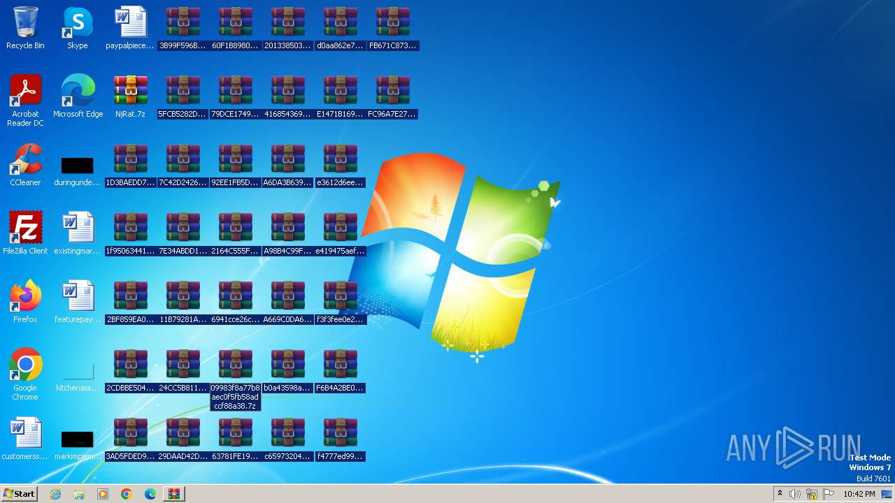Select archive c65973204
Image resolution: width=895 pixels, height=503 pixels.
pos(287,439)
